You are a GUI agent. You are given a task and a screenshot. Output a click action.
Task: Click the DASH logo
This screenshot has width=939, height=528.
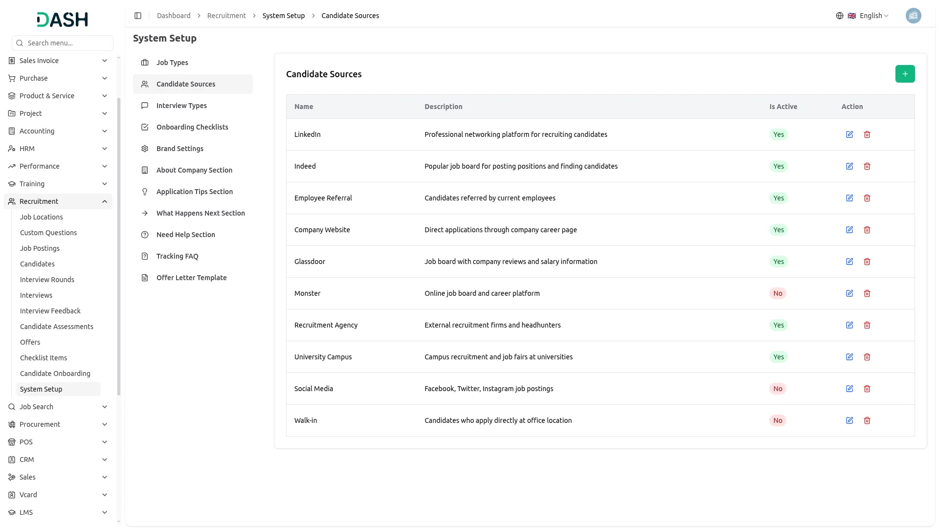click(63, 20)
